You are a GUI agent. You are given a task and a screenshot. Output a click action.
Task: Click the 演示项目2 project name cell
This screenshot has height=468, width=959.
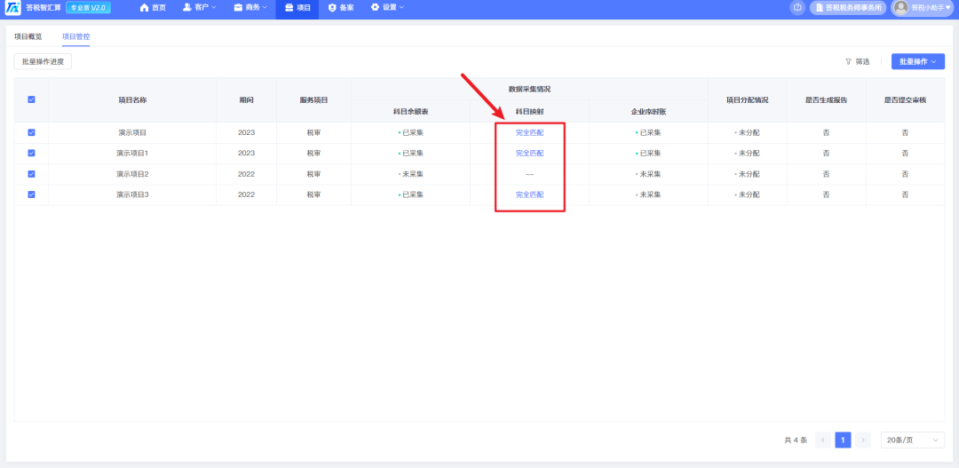click(132, 174)
